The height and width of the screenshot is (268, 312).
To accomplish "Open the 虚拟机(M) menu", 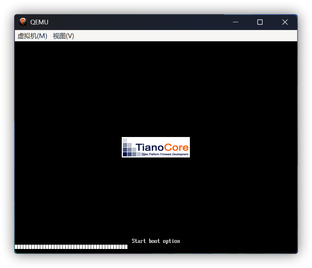I will coord(32,36).
